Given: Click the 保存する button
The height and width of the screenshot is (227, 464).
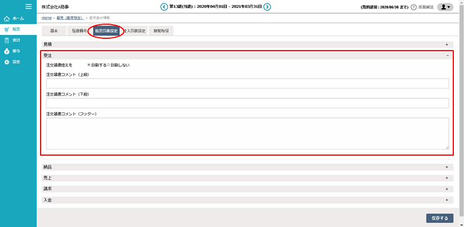Looking at the screenshot, I should 439,218.
